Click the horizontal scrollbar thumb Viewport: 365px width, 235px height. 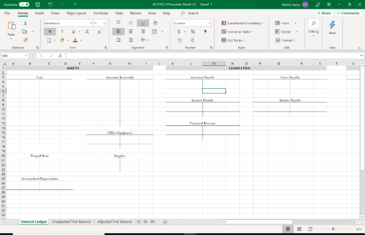(259, 222)
